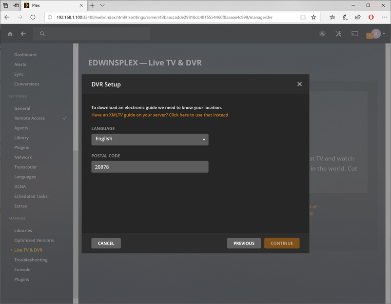Viewport: 391px width, 304px height.
Task: Toggle reading view in address bar
Action: [x=303, y=17]
